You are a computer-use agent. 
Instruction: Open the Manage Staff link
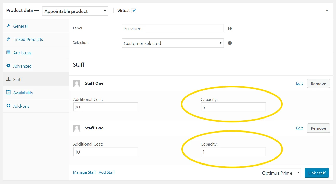click(84, 172)
